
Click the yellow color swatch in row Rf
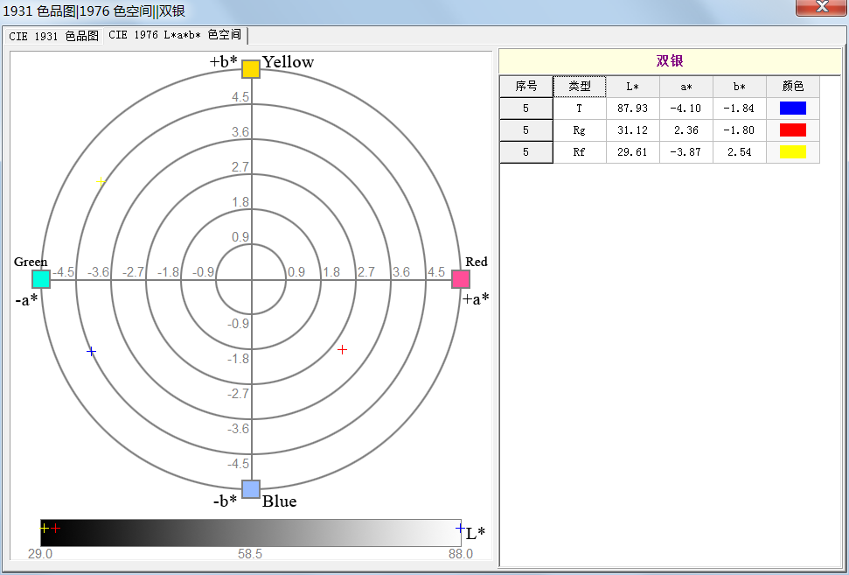point(793,151)
